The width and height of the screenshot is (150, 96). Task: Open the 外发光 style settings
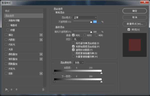12,69
